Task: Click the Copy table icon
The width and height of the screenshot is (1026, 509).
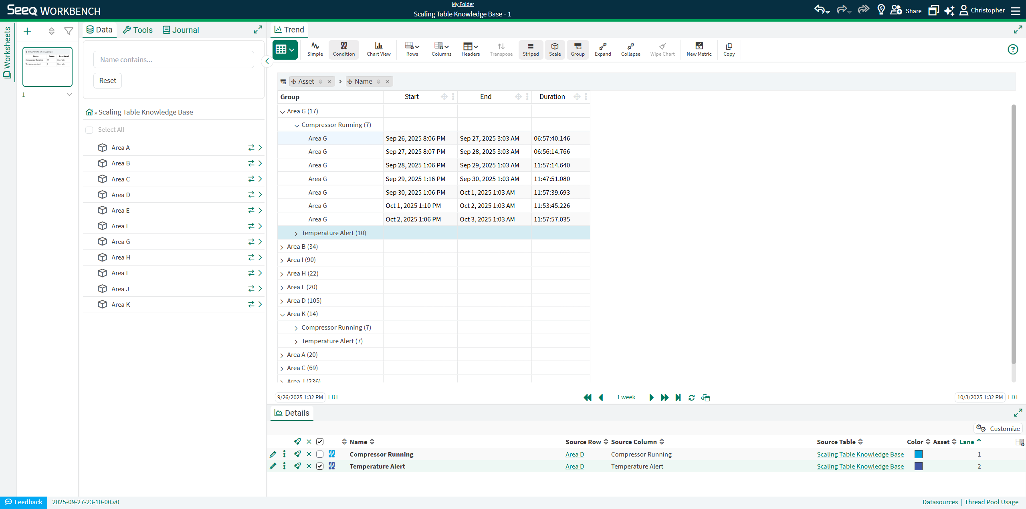Action: [729, 49]
